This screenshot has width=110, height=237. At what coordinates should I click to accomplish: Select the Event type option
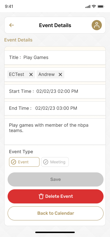coord(24,162)
